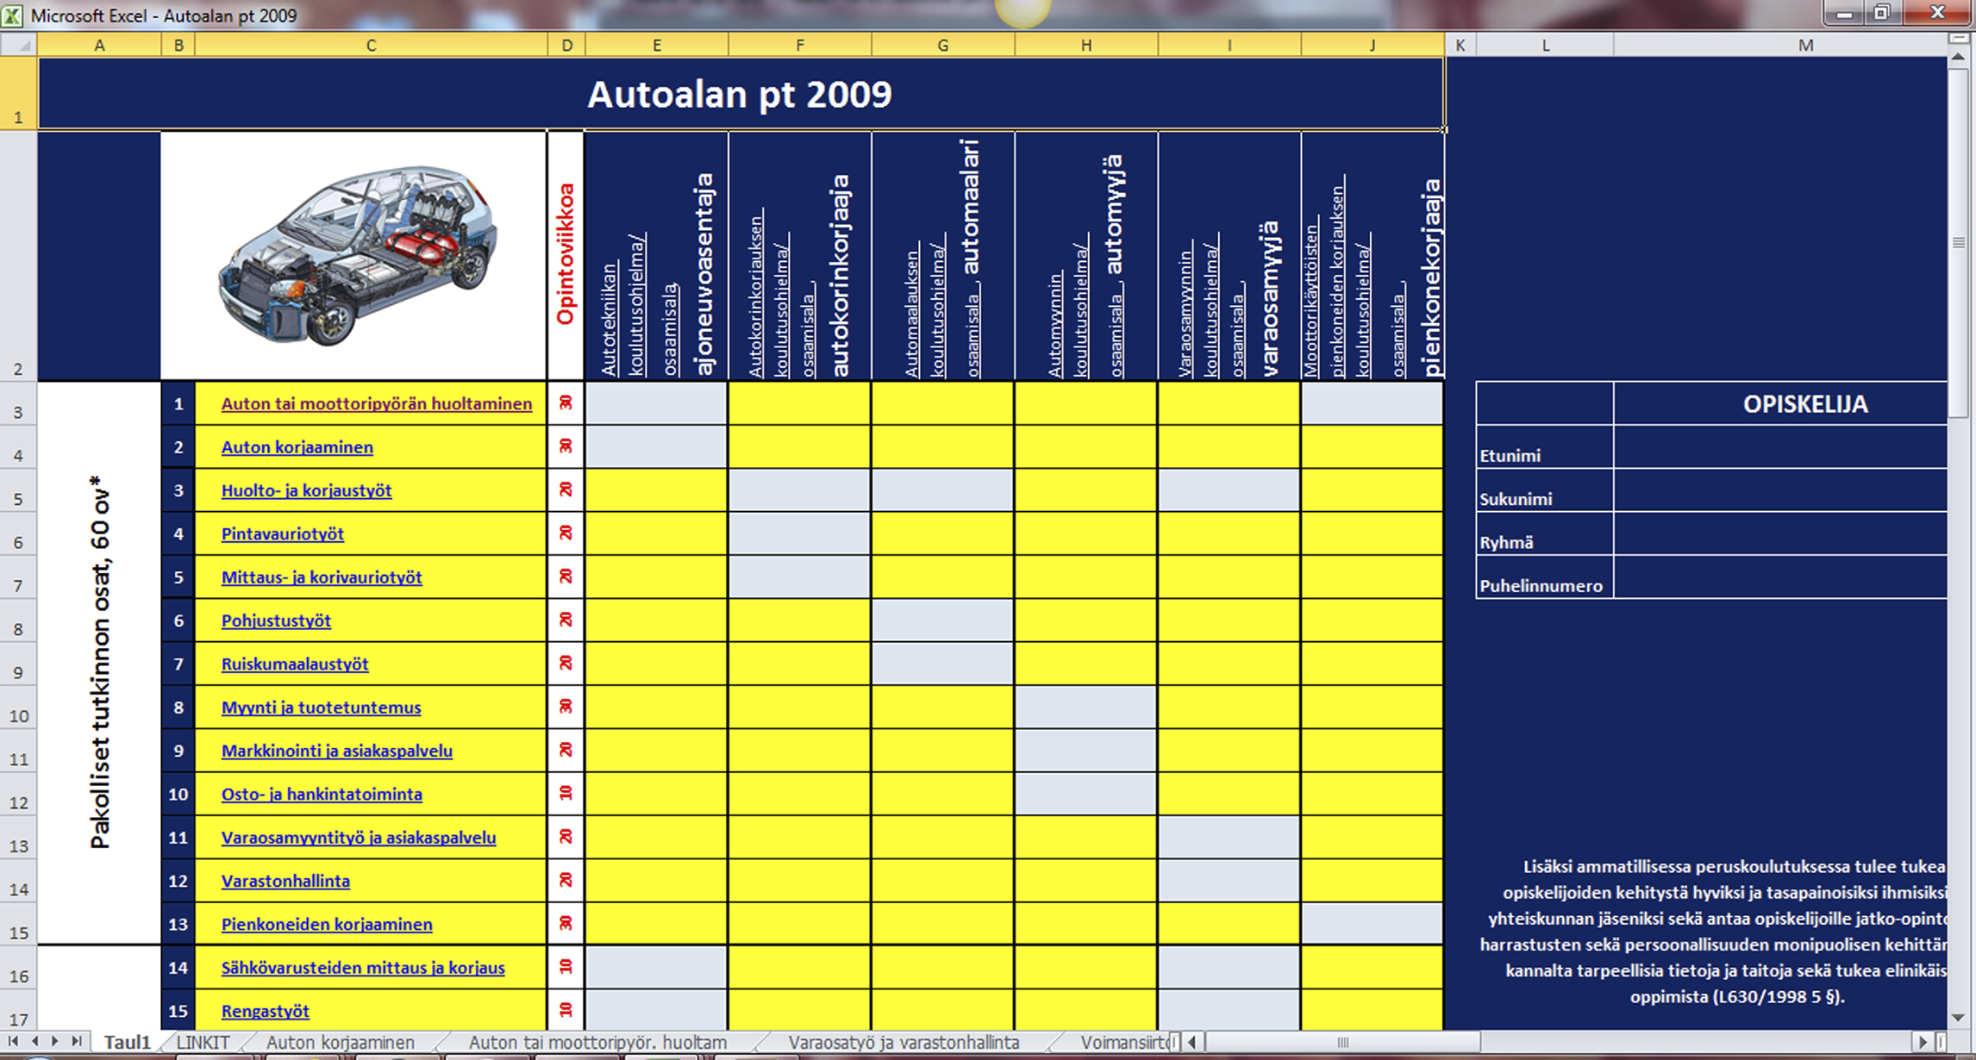Click the 'autokorinkorjaaja' column header cell
Screen dimensions: 1976x1060
point(800,255)
